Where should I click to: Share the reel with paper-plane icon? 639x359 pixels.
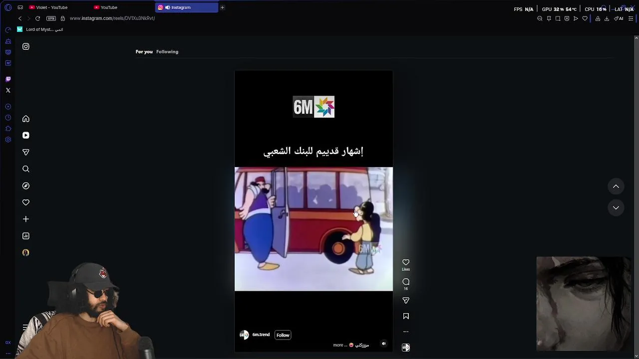tap(406, 300)
